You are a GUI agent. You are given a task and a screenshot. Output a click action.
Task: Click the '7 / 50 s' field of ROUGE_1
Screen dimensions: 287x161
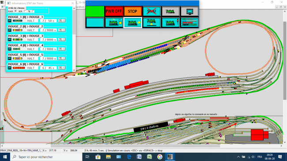click(48, 21)
